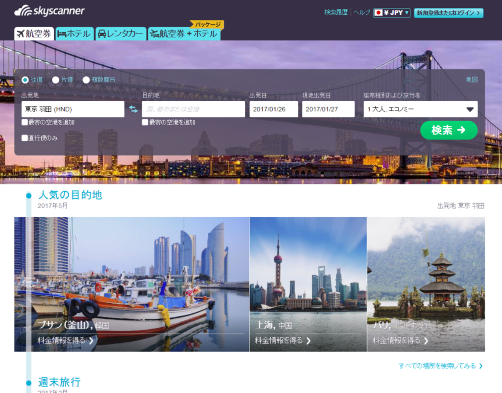The image size is (502, 393).
Task: Switch to the レンタカー car rental tab
Action: click(121, 34)
